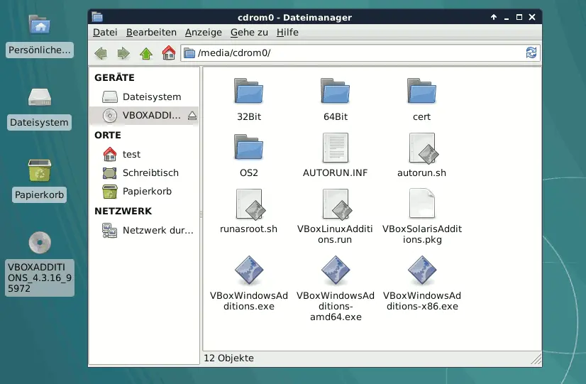Select the OS2 folder icon
The width and height of the screenshot is (586, 384).
(x=248, y=147)
